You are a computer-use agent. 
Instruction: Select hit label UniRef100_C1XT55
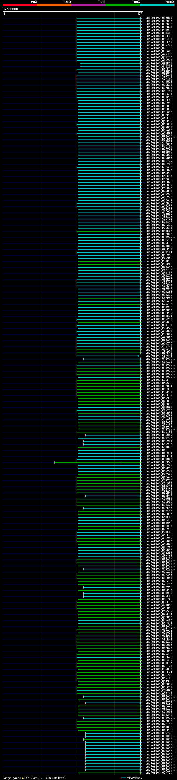pyautogui.click(x=159, y=410)
